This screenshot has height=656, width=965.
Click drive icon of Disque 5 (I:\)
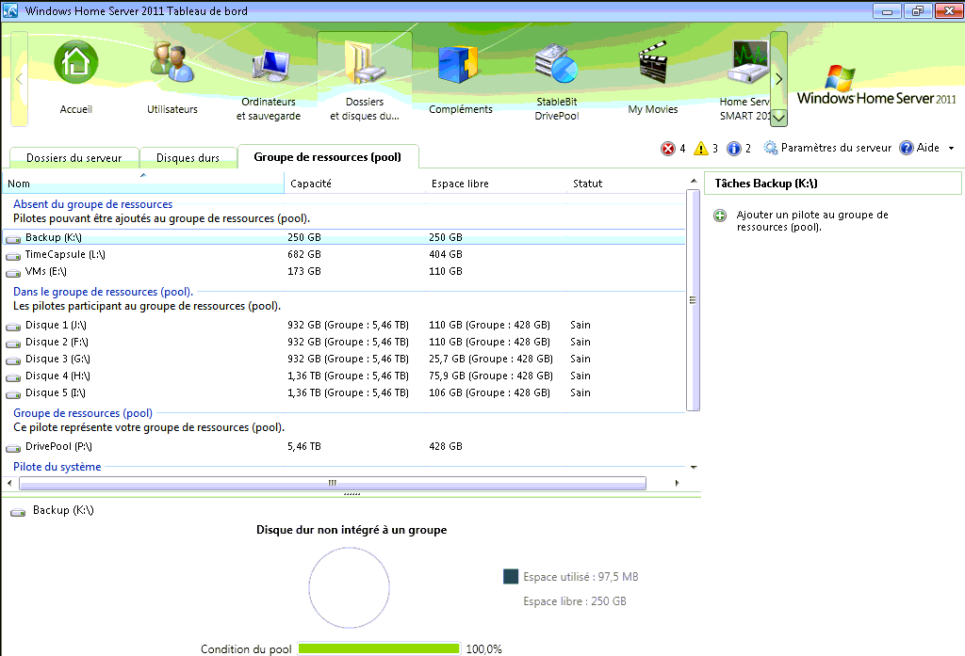13,393
